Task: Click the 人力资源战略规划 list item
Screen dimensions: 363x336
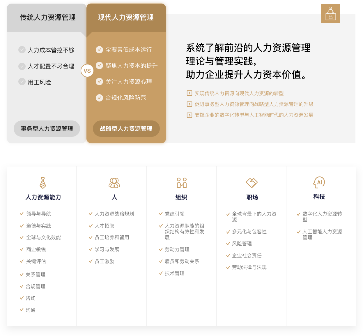Action: tap(114, 214)
